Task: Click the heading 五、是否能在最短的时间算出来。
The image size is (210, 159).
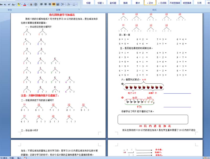Action: click(136, 48)
